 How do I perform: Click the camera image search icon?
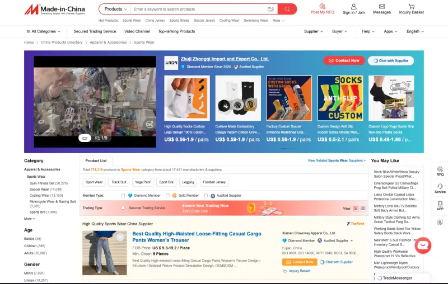270,9
